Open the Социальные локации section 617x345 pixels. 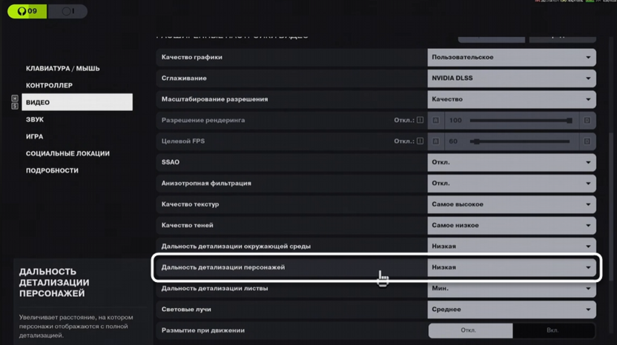click(x=67, y=153)
